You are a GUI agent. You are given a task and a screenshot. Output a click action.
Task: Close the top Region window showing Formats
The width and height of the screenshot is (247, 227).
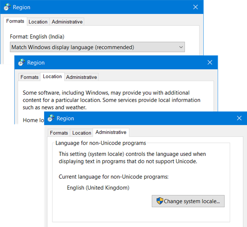pyautogui.click(x=196, y=7)
